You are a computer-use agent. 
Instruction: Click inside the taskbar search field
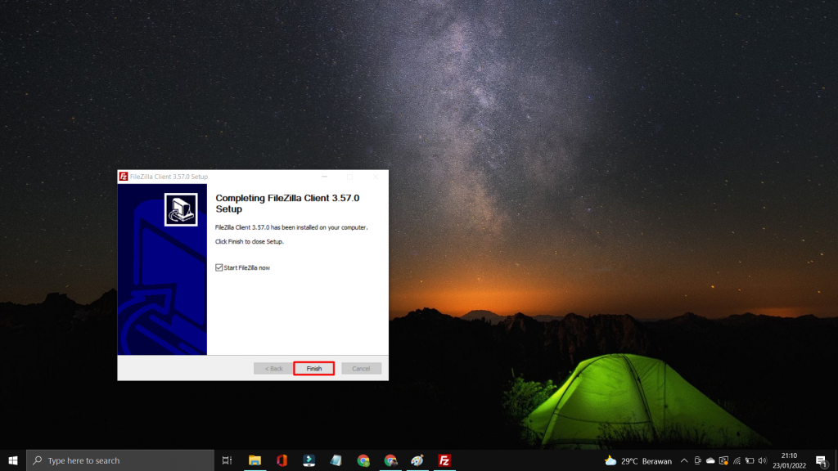pyautogui.click(x=115, y=460)
